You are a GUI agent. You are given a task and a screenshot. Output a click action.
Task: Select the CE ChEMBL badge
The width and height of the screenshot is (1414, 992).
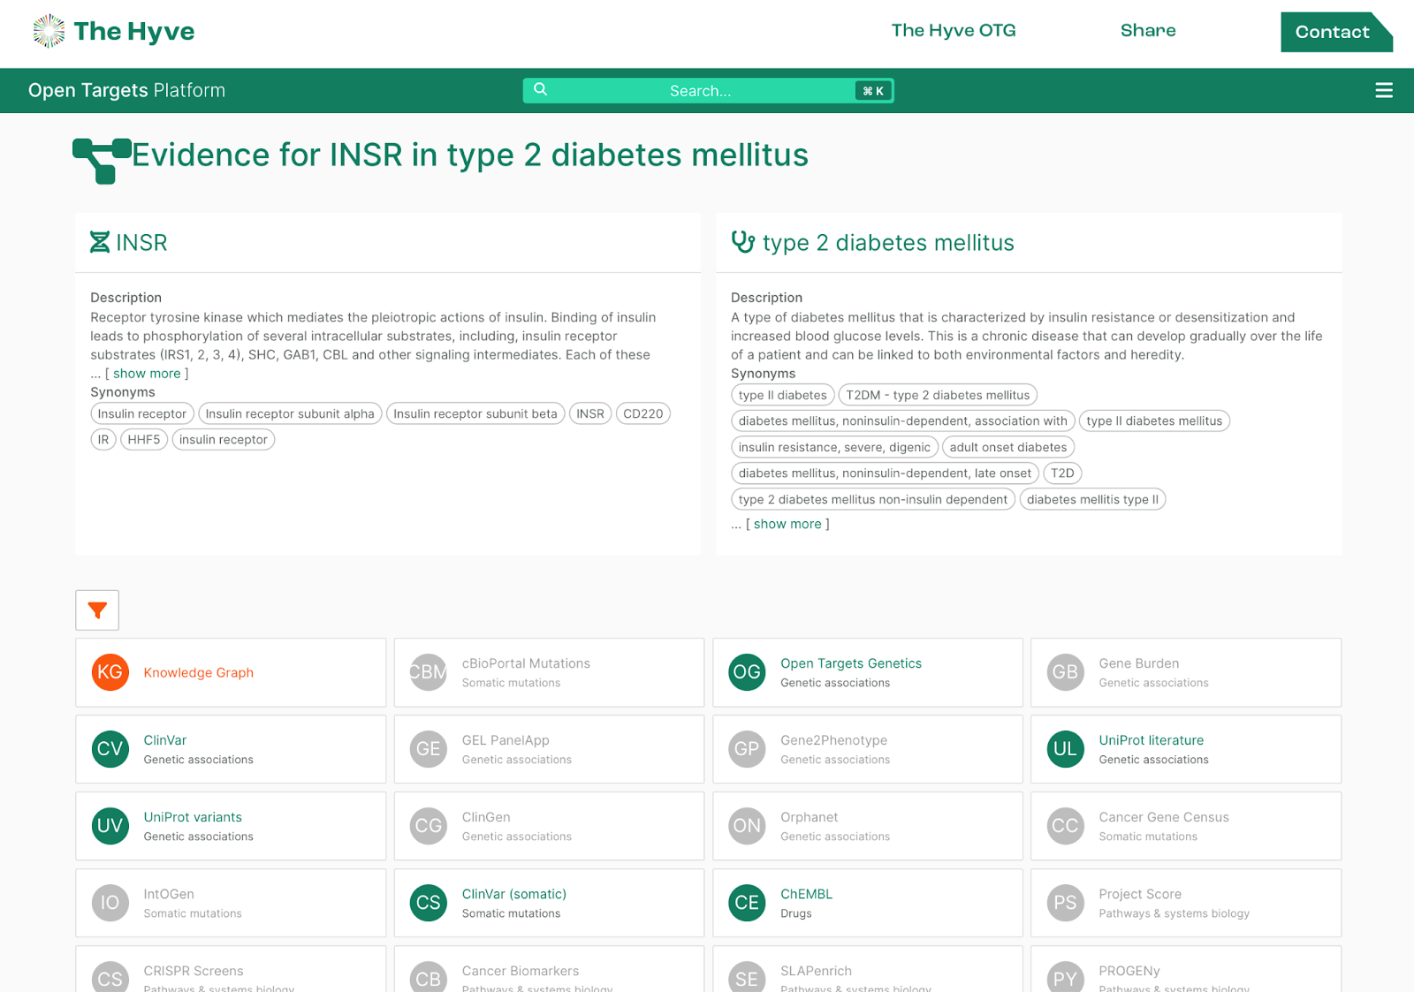click(x=747, y=903)
